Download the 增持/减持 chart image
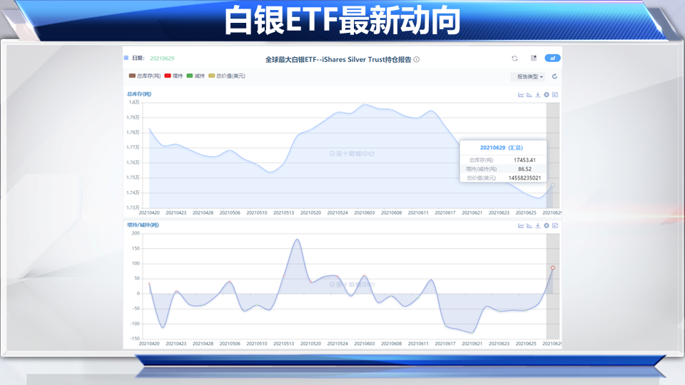Screen dimensions: 685x385 [538, 226]
